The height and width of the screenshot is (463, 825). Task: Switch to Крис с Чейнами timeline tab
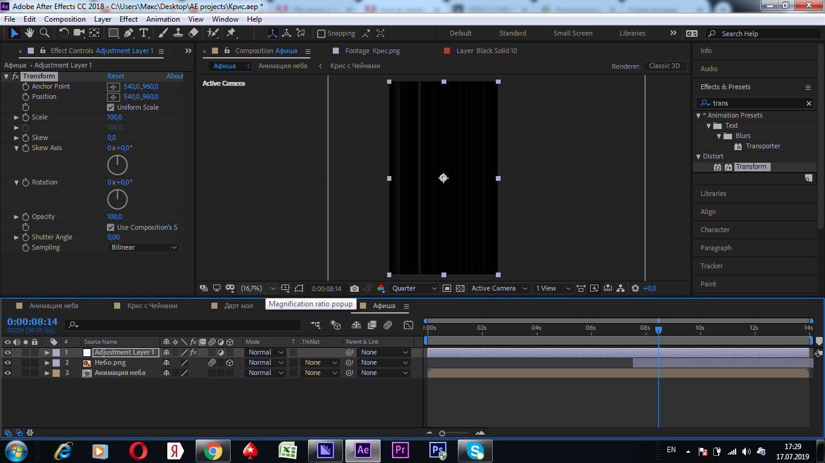tap(152, 306)
